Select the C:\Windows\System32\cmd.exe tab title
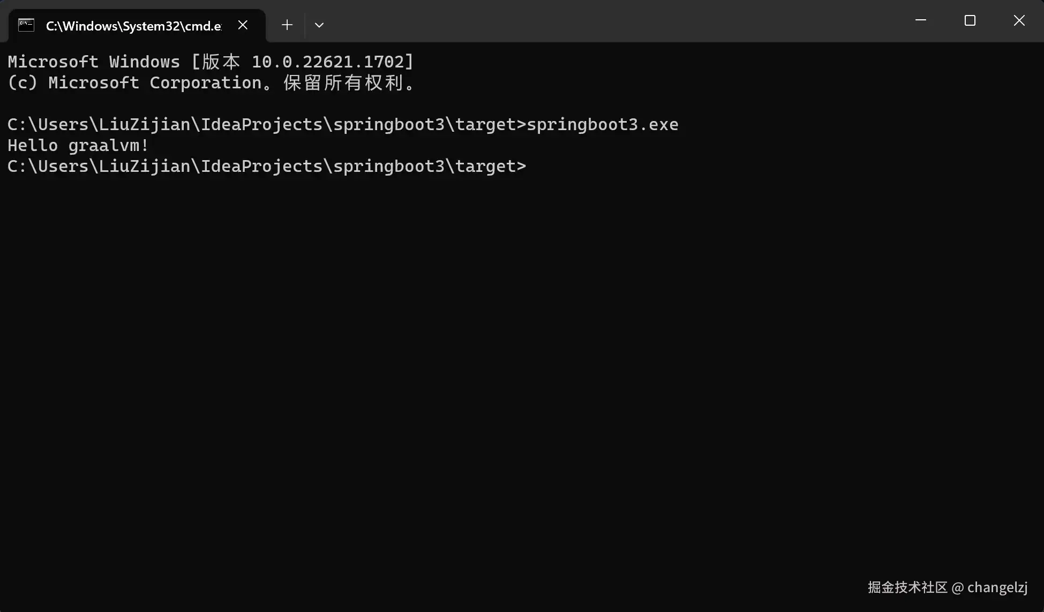This screenshot has height=612, width=1044. (134, 26)
